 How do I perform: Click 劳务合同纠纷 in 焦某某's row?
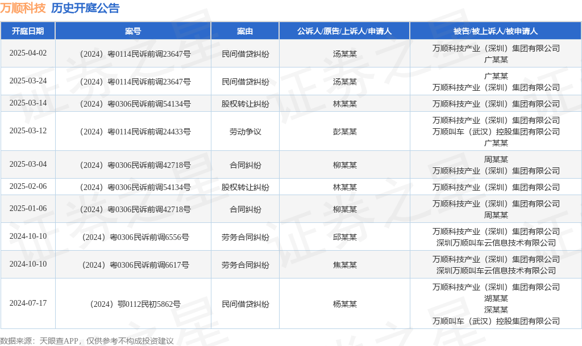pyautogui.click(x=246, y=265)
